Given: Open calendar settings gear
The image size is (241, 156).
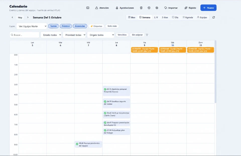Looking at the screenshot, I should pyautogui.click(x=157, y=8).
